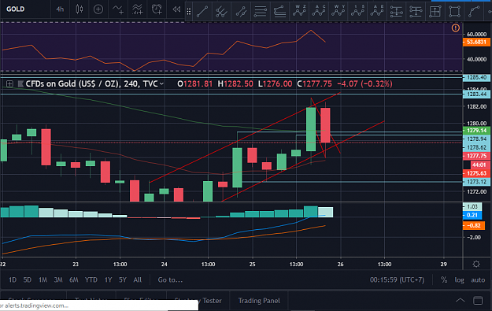Image resolution: width=492 pixels, height=311 pixels.
Task: Select the grid box drawing tool
Action: pyautogui.click(x=435, y=12)
